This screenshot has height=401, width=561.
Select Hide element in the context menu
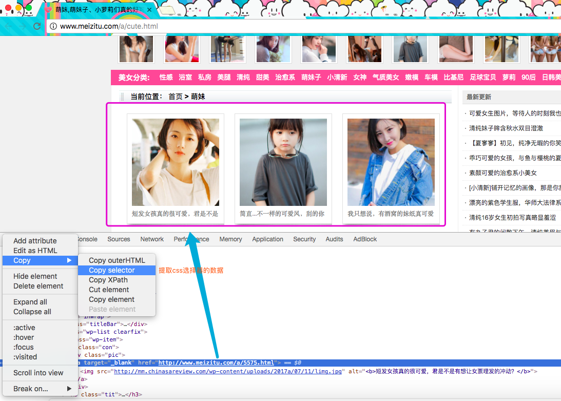tap(35, 276)
